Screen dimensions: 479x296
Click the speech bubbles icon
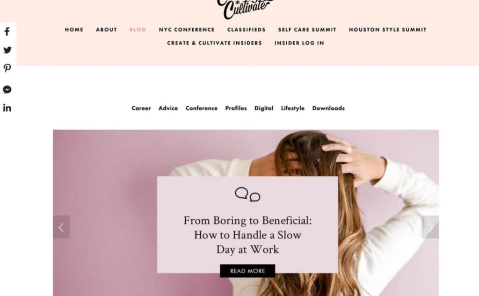[247, 195]
